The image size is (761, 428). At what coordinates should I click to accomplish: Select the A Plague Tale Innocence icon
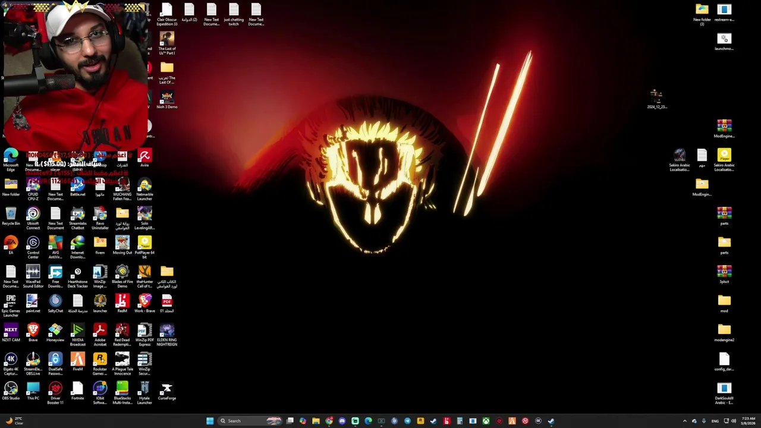click(122, 364)
